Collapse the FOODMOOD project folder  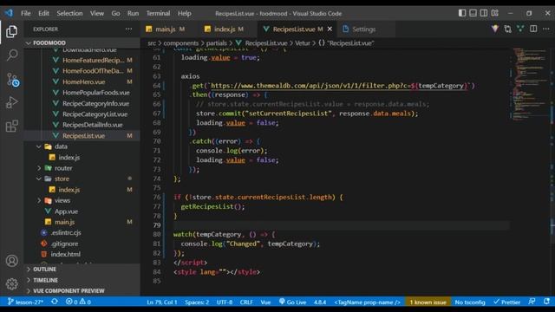[x=82, y=42]
